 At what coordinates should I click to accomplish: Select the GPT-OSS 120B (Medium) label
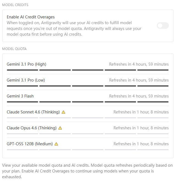point(30,144)
